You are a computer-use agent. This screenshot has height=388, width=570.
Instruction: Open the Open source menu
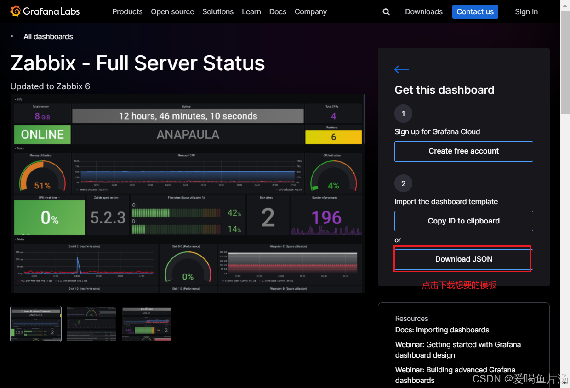(x=172, y=12)
